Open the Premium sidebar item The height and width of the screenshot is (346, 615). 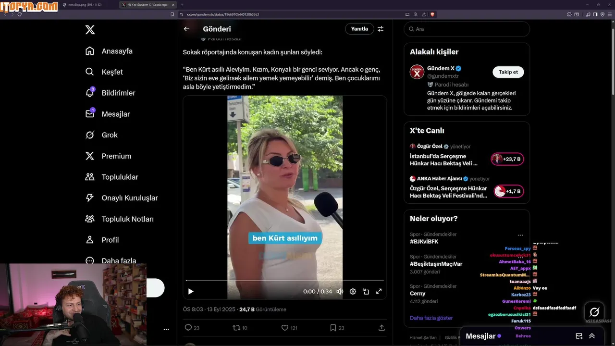108,156
